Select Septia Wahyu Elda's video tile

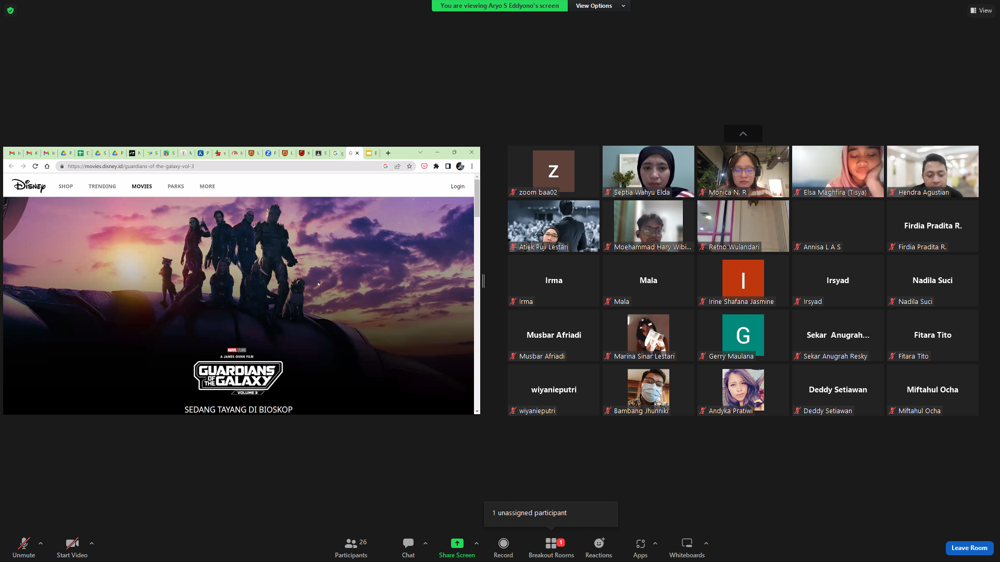[648, 171]
